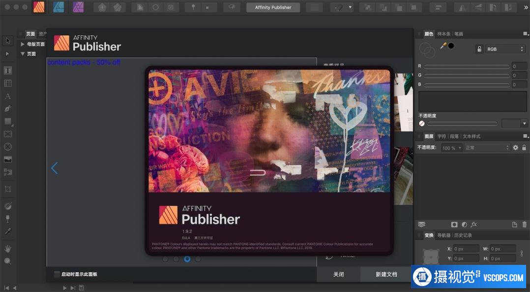Screen dimensions: 530x292
Task: Click the 关闭 button
Action: tap(338, 274)
